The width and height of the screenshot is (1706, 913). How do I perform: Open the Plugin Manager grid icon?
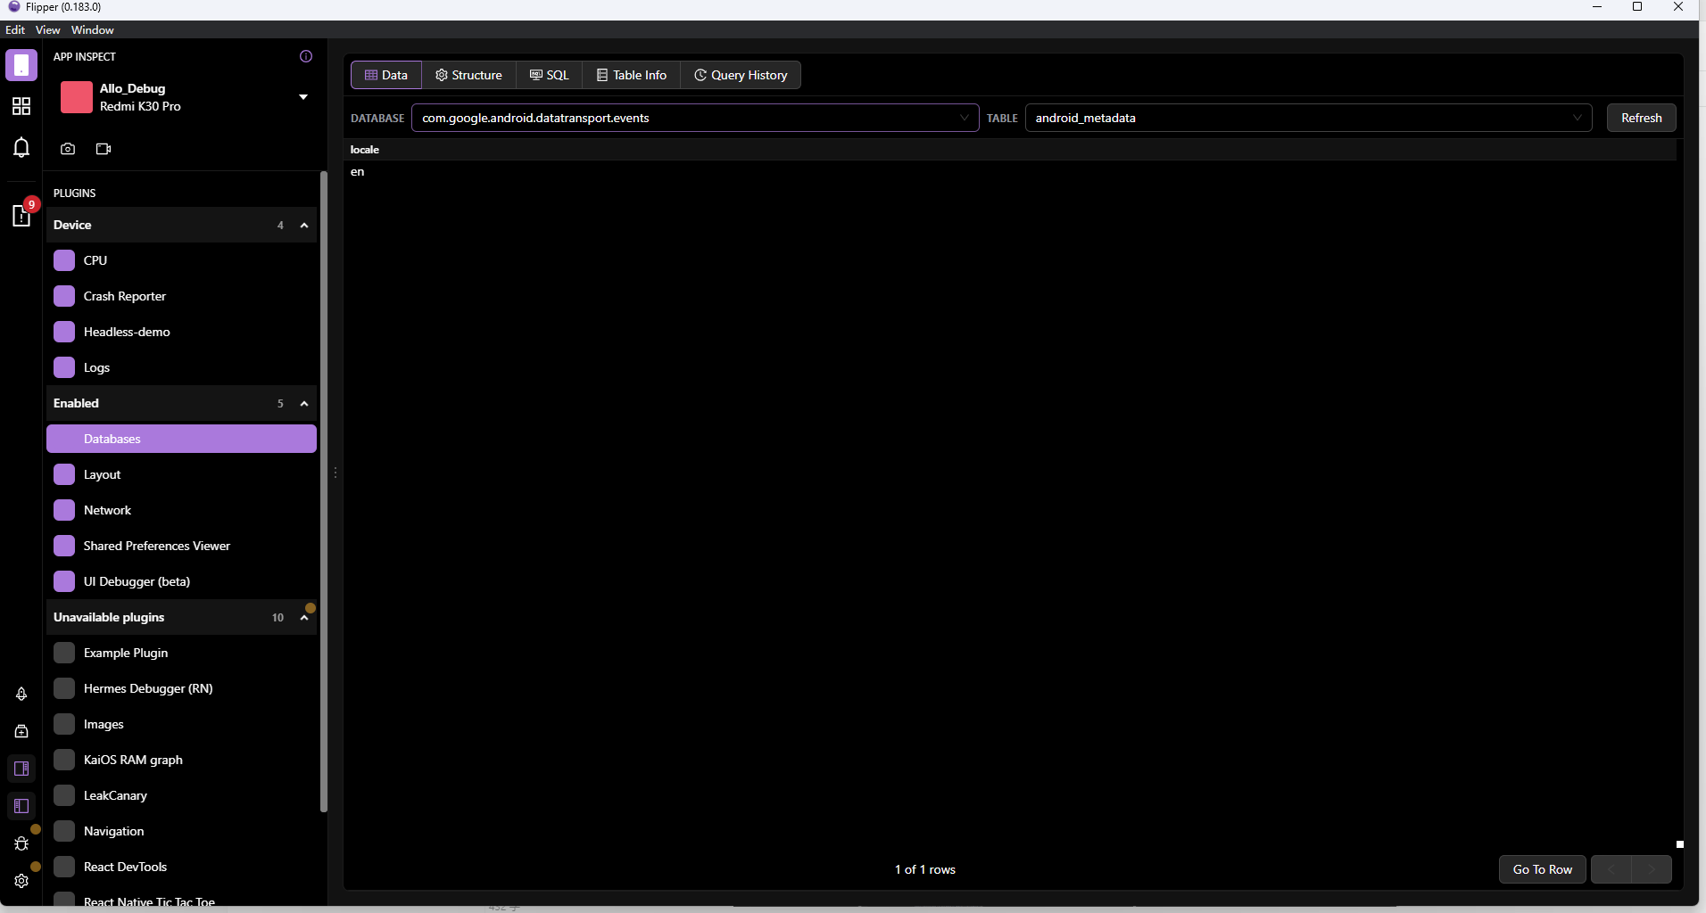(x=21, y=106)
